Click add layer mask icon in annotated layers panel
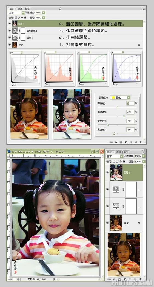 pos(121,142)
